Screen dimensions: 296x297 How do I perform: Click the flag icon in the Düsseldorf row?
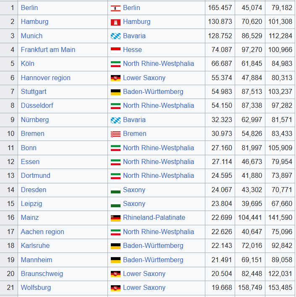point(115,106)
